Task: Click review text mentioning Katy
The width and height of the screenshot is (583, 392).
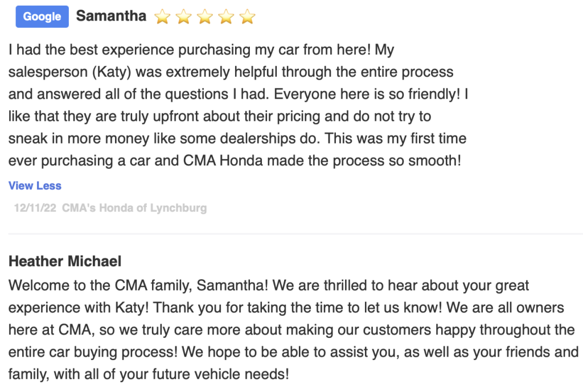Action: coord(231,72)
